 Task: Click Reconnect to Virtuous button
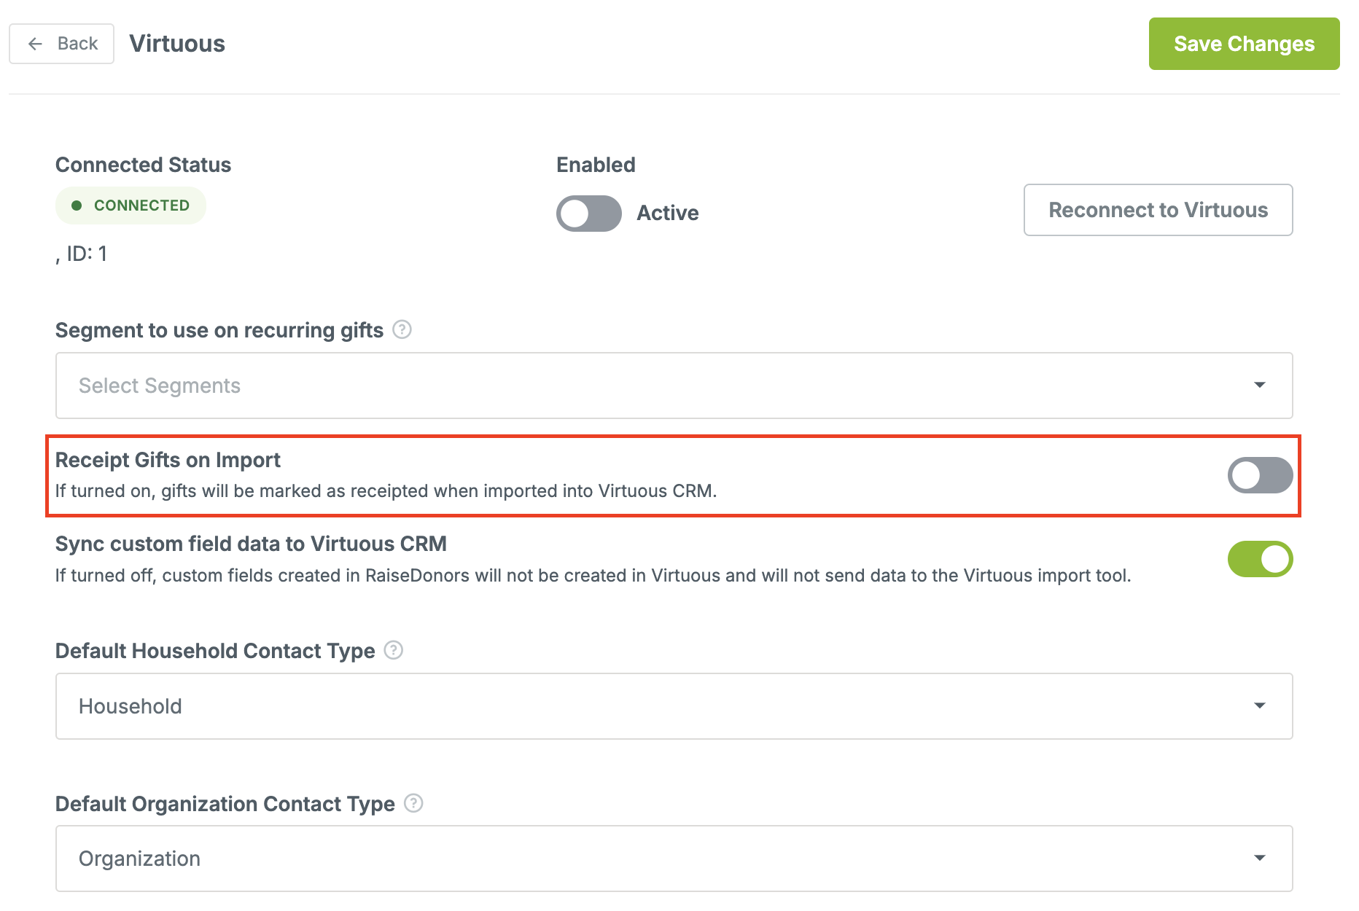[1158, 210]
